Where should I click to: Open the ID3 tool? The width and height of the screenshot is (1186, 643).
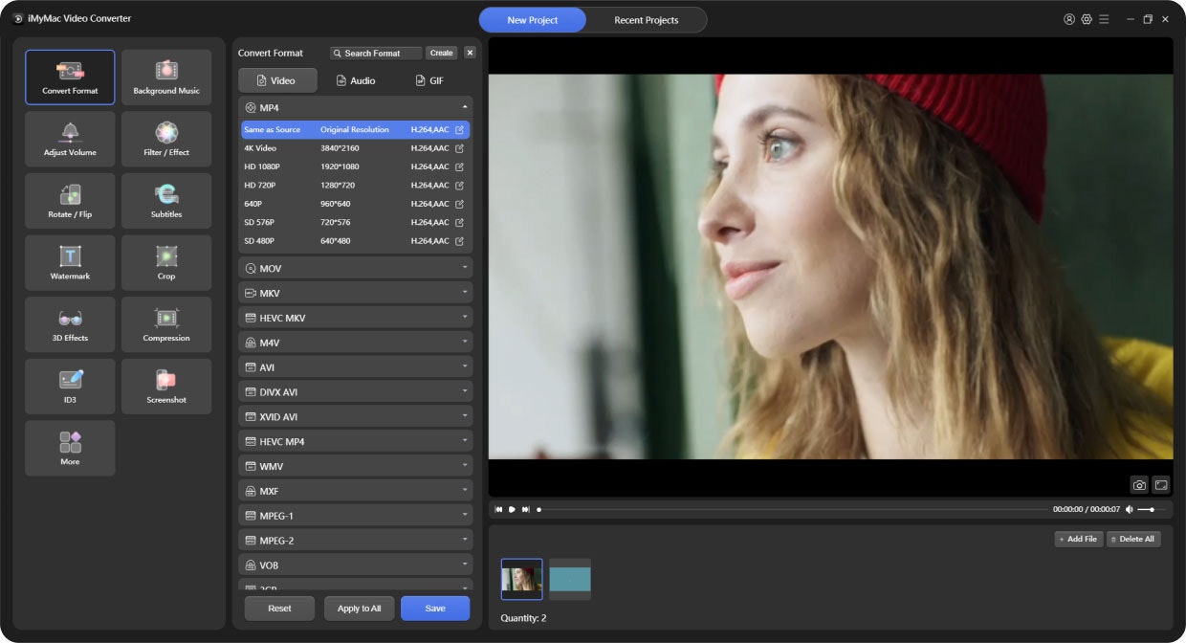pyautogui.click(x=70, y=386)
